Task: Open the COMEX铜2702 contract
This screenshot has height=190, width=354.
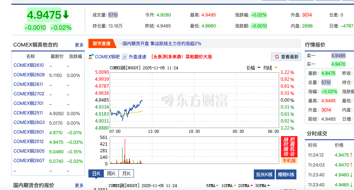Action: point(29,94)
